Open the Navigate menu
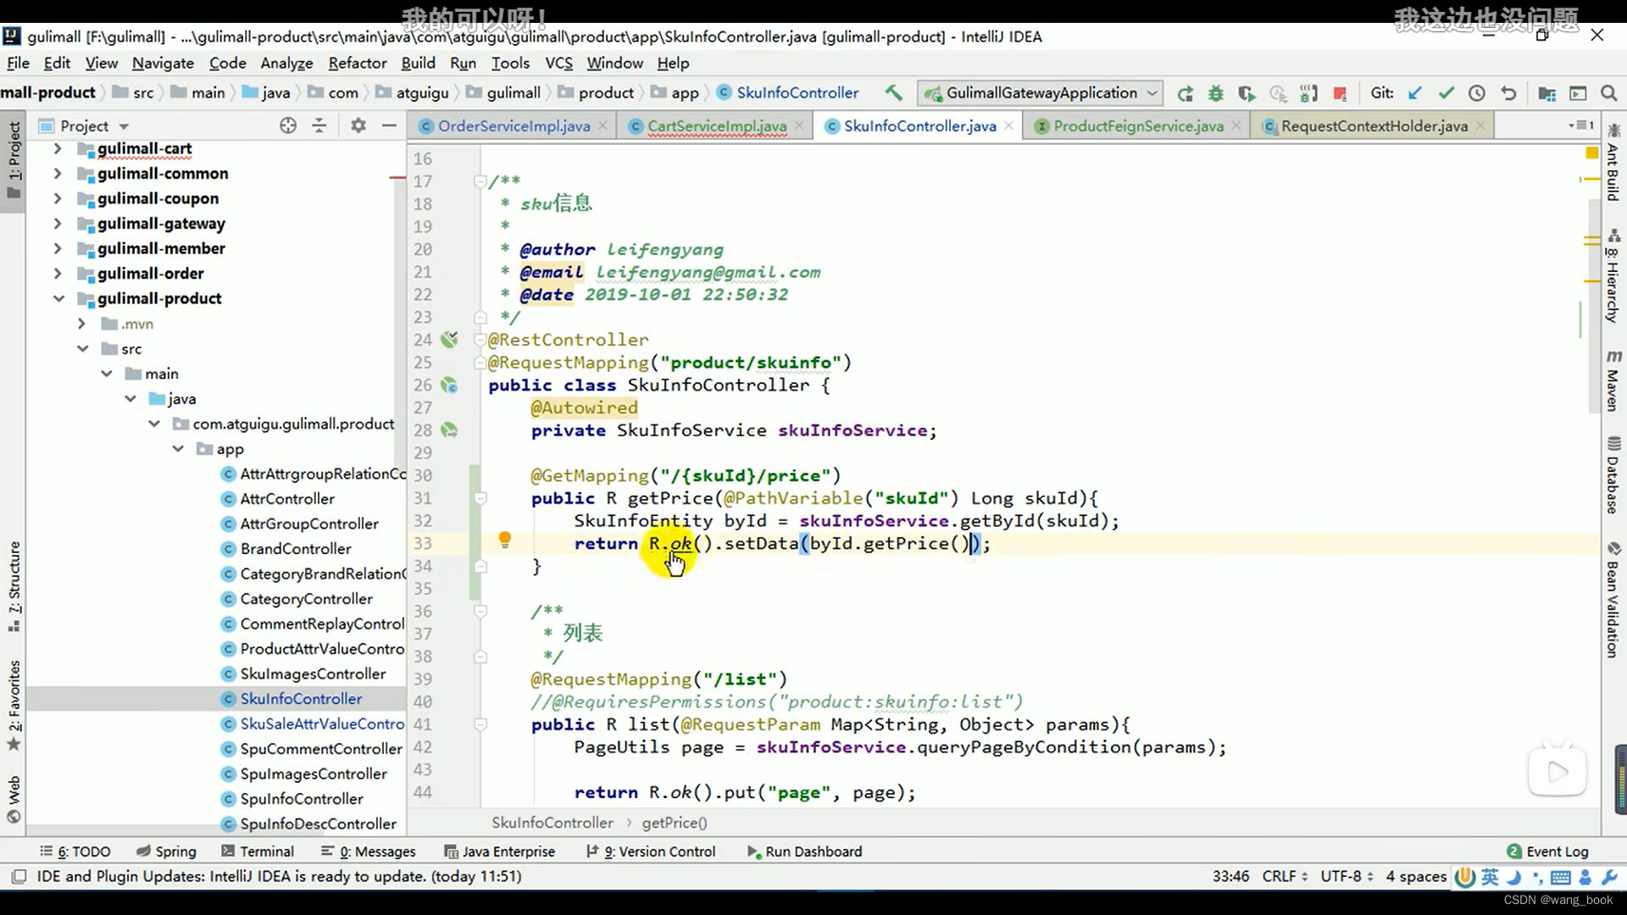 click(163, 63)
